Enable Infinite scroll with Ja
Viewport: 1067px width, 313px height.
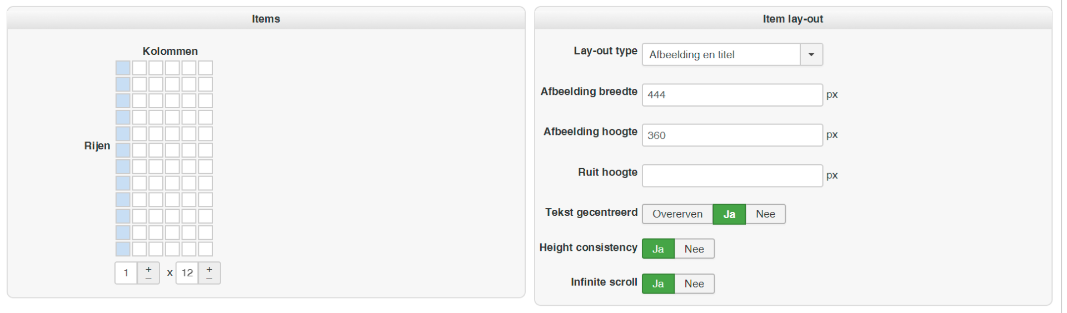coord(658,284)
